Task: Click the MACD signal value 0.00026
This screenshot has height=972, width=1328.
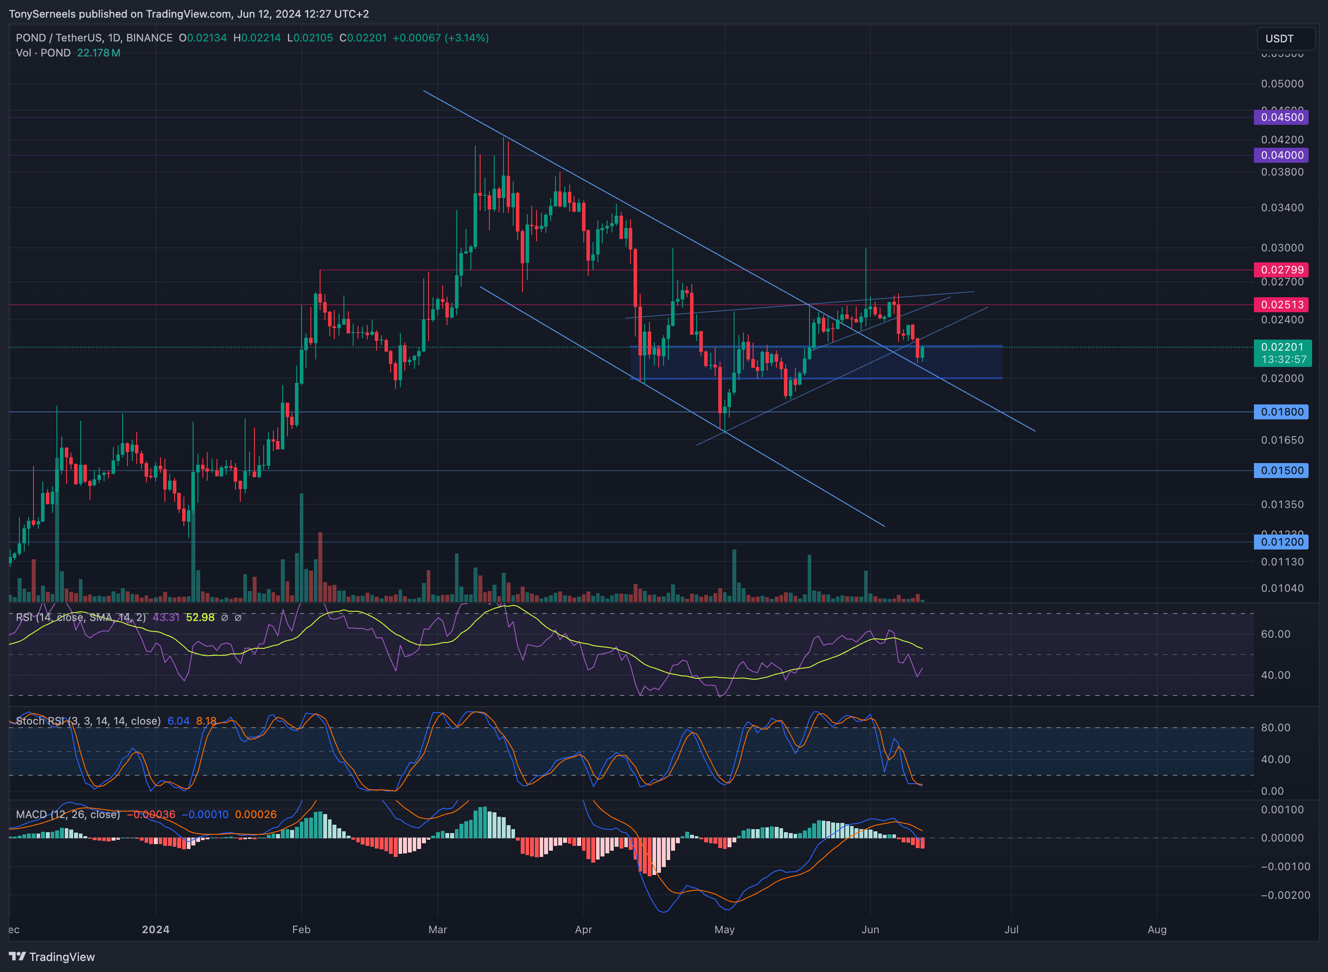Action: click(256, 815)
